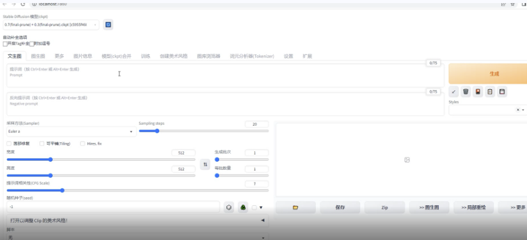Screen dimensions: 527x240
Task: Open the Styles dropdown arrow
Action: pyautogui.click(x=523, y=110)
